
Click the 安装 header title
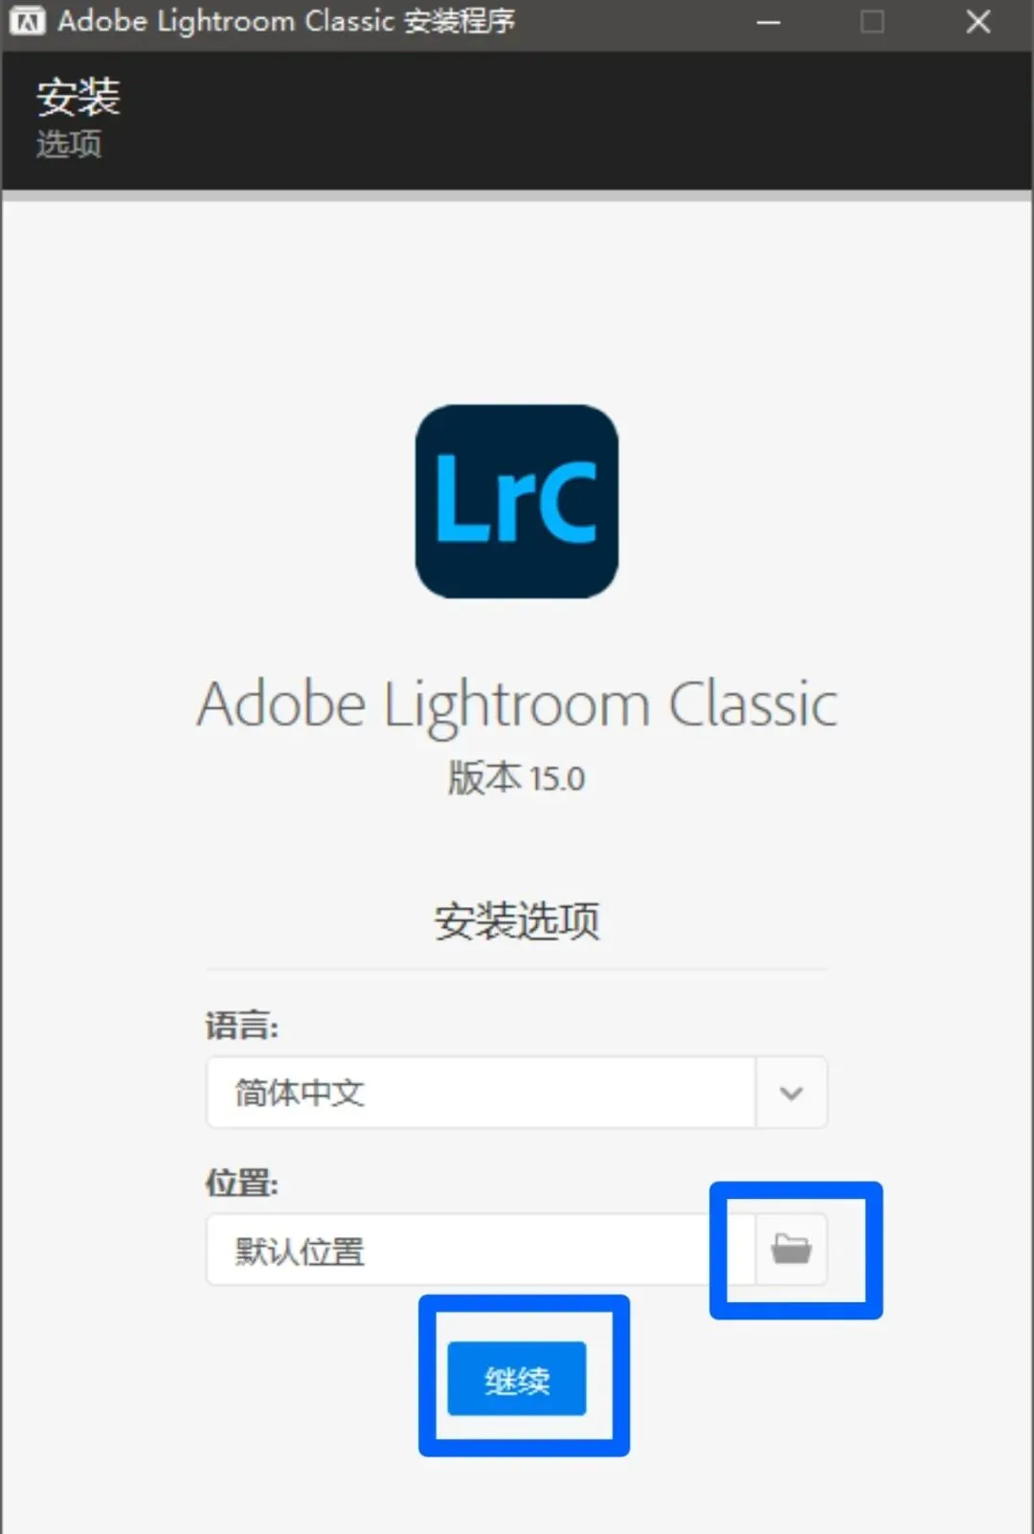click(x=79, y=97)
